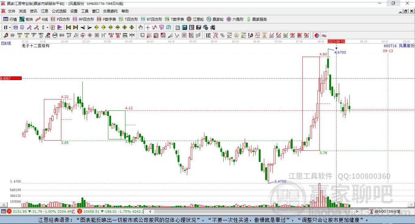
Task: Open 赢家服务 with the dollar icon
Action: pyautogui.click(x=257, y=19)
